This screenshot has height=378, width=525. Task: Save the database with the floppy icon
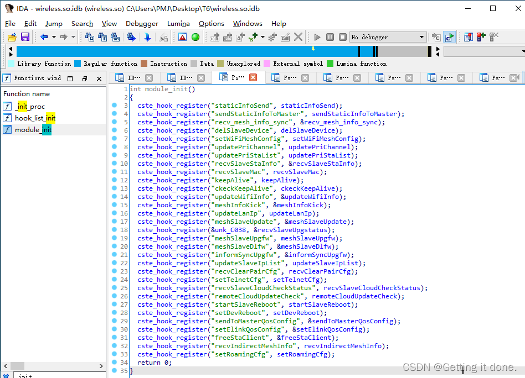pos(25,37)
